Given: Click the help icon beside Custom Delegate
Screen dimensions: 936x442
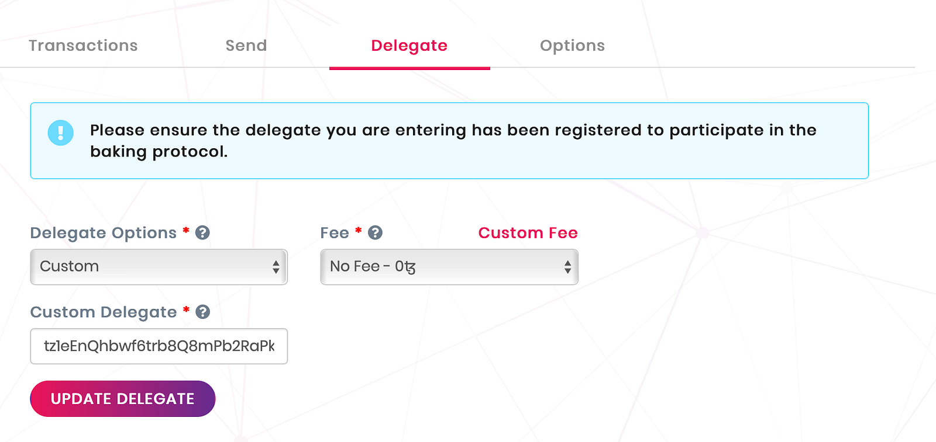Looking at the screenshot, I should coord(202,312).
